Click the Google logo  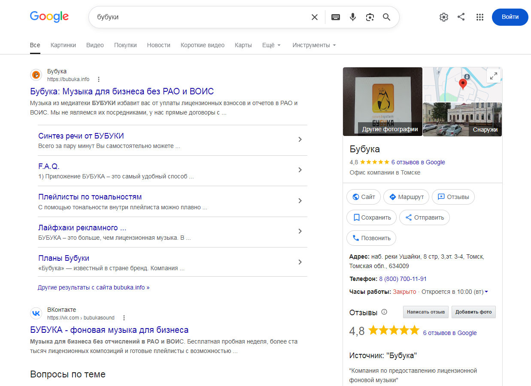[49, 17]
